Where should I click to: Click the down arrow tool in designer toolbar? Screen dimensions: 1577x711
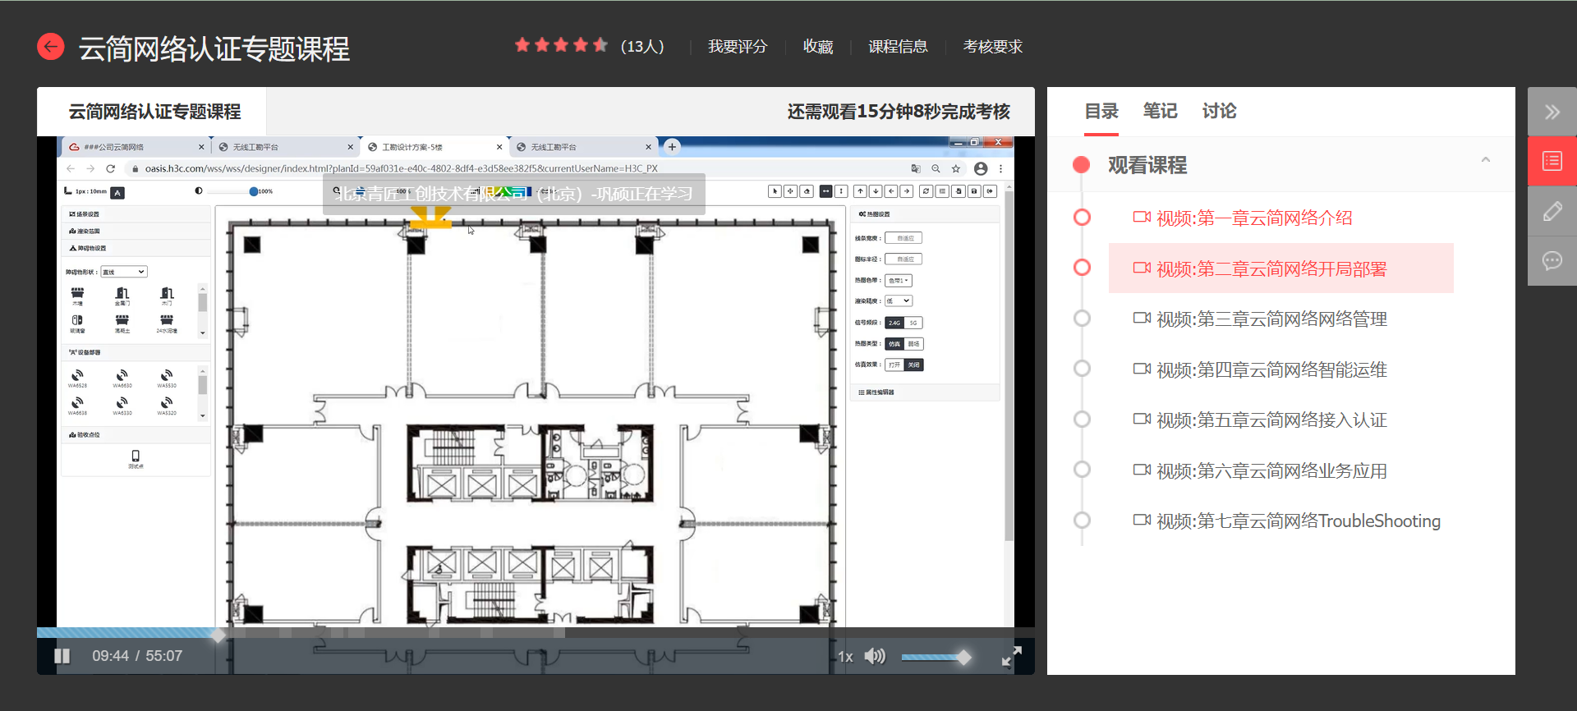point(876,191)
